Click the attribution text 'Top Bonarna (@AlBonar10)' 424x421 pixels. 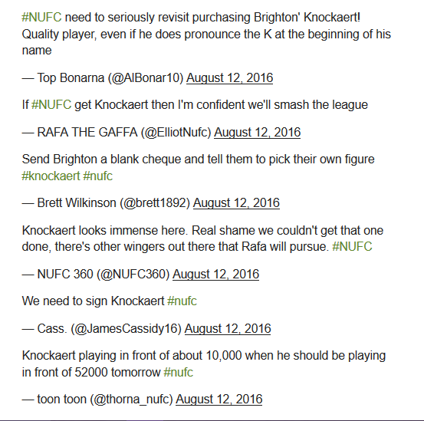(x=110, y=78)
